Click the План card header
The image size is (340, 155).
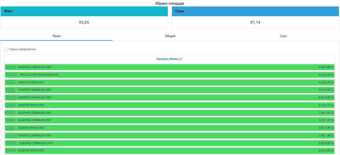point(255,11)
